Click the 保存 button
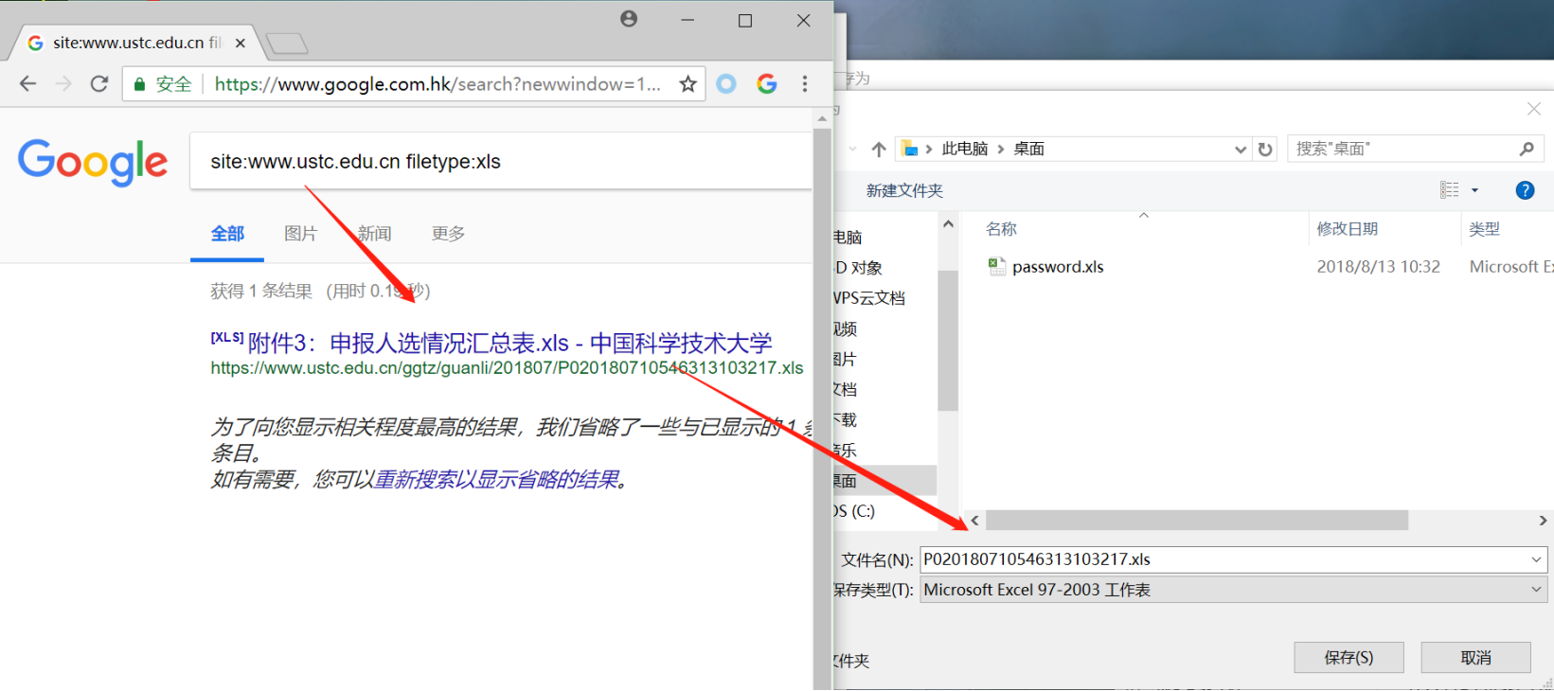 pyautogui.click(x=1349, y=657)
